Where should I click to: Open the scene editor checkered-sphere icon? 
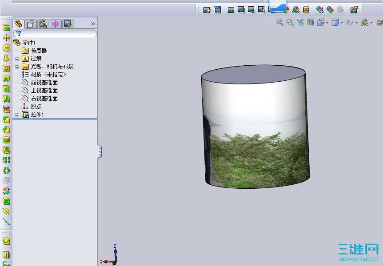pos(296,10)
